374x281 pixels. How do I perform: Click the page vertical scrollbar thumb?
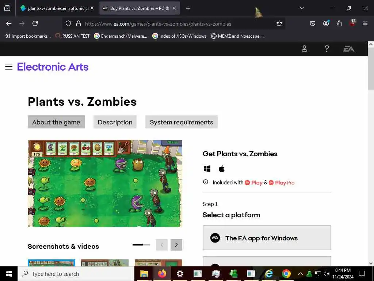(x=371, y=69)
